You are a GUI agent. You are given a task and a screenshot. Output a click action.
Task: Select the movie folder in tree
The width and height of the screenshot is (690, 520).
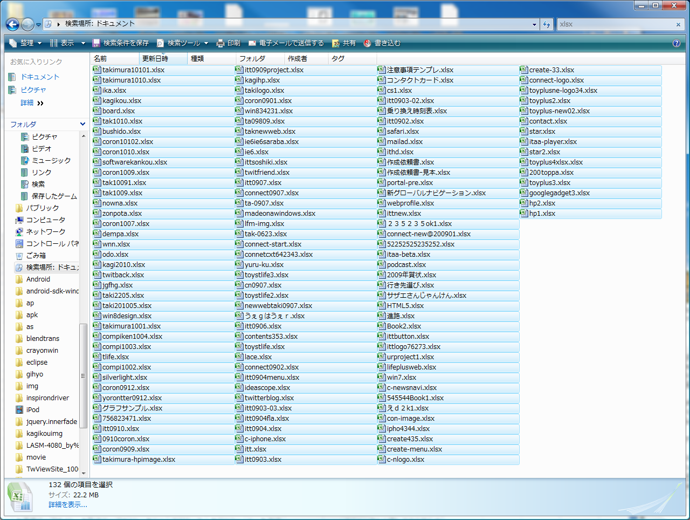(x=36, y=457)
